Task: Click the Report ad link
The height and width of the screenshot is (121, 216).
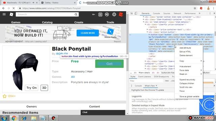Action: click(x=117, y=41)
